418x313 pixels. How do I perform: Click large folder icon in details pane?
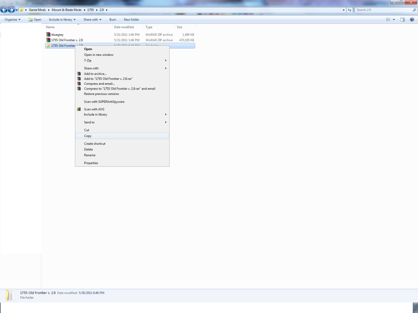click(10, 295)
